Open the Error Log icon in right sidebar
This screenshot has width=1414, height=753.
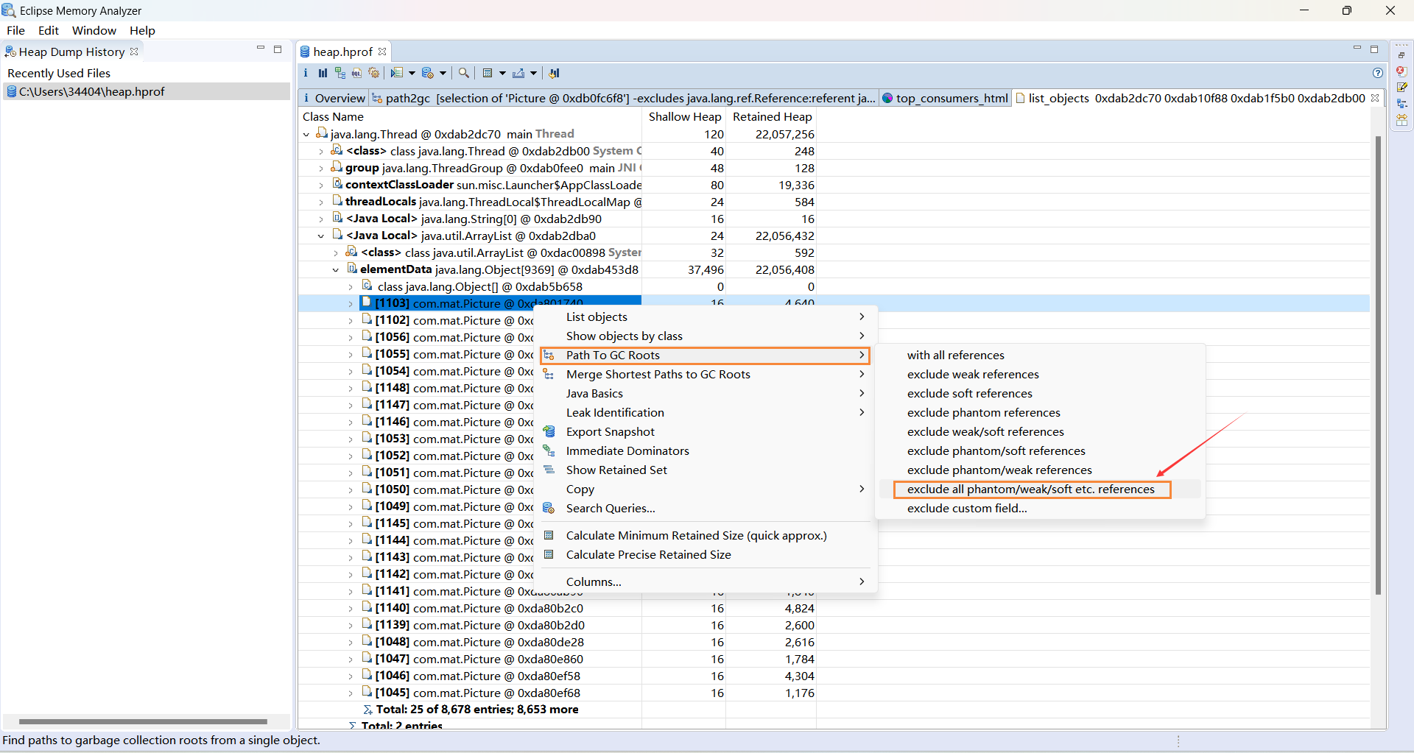[x=1401, y=71]
